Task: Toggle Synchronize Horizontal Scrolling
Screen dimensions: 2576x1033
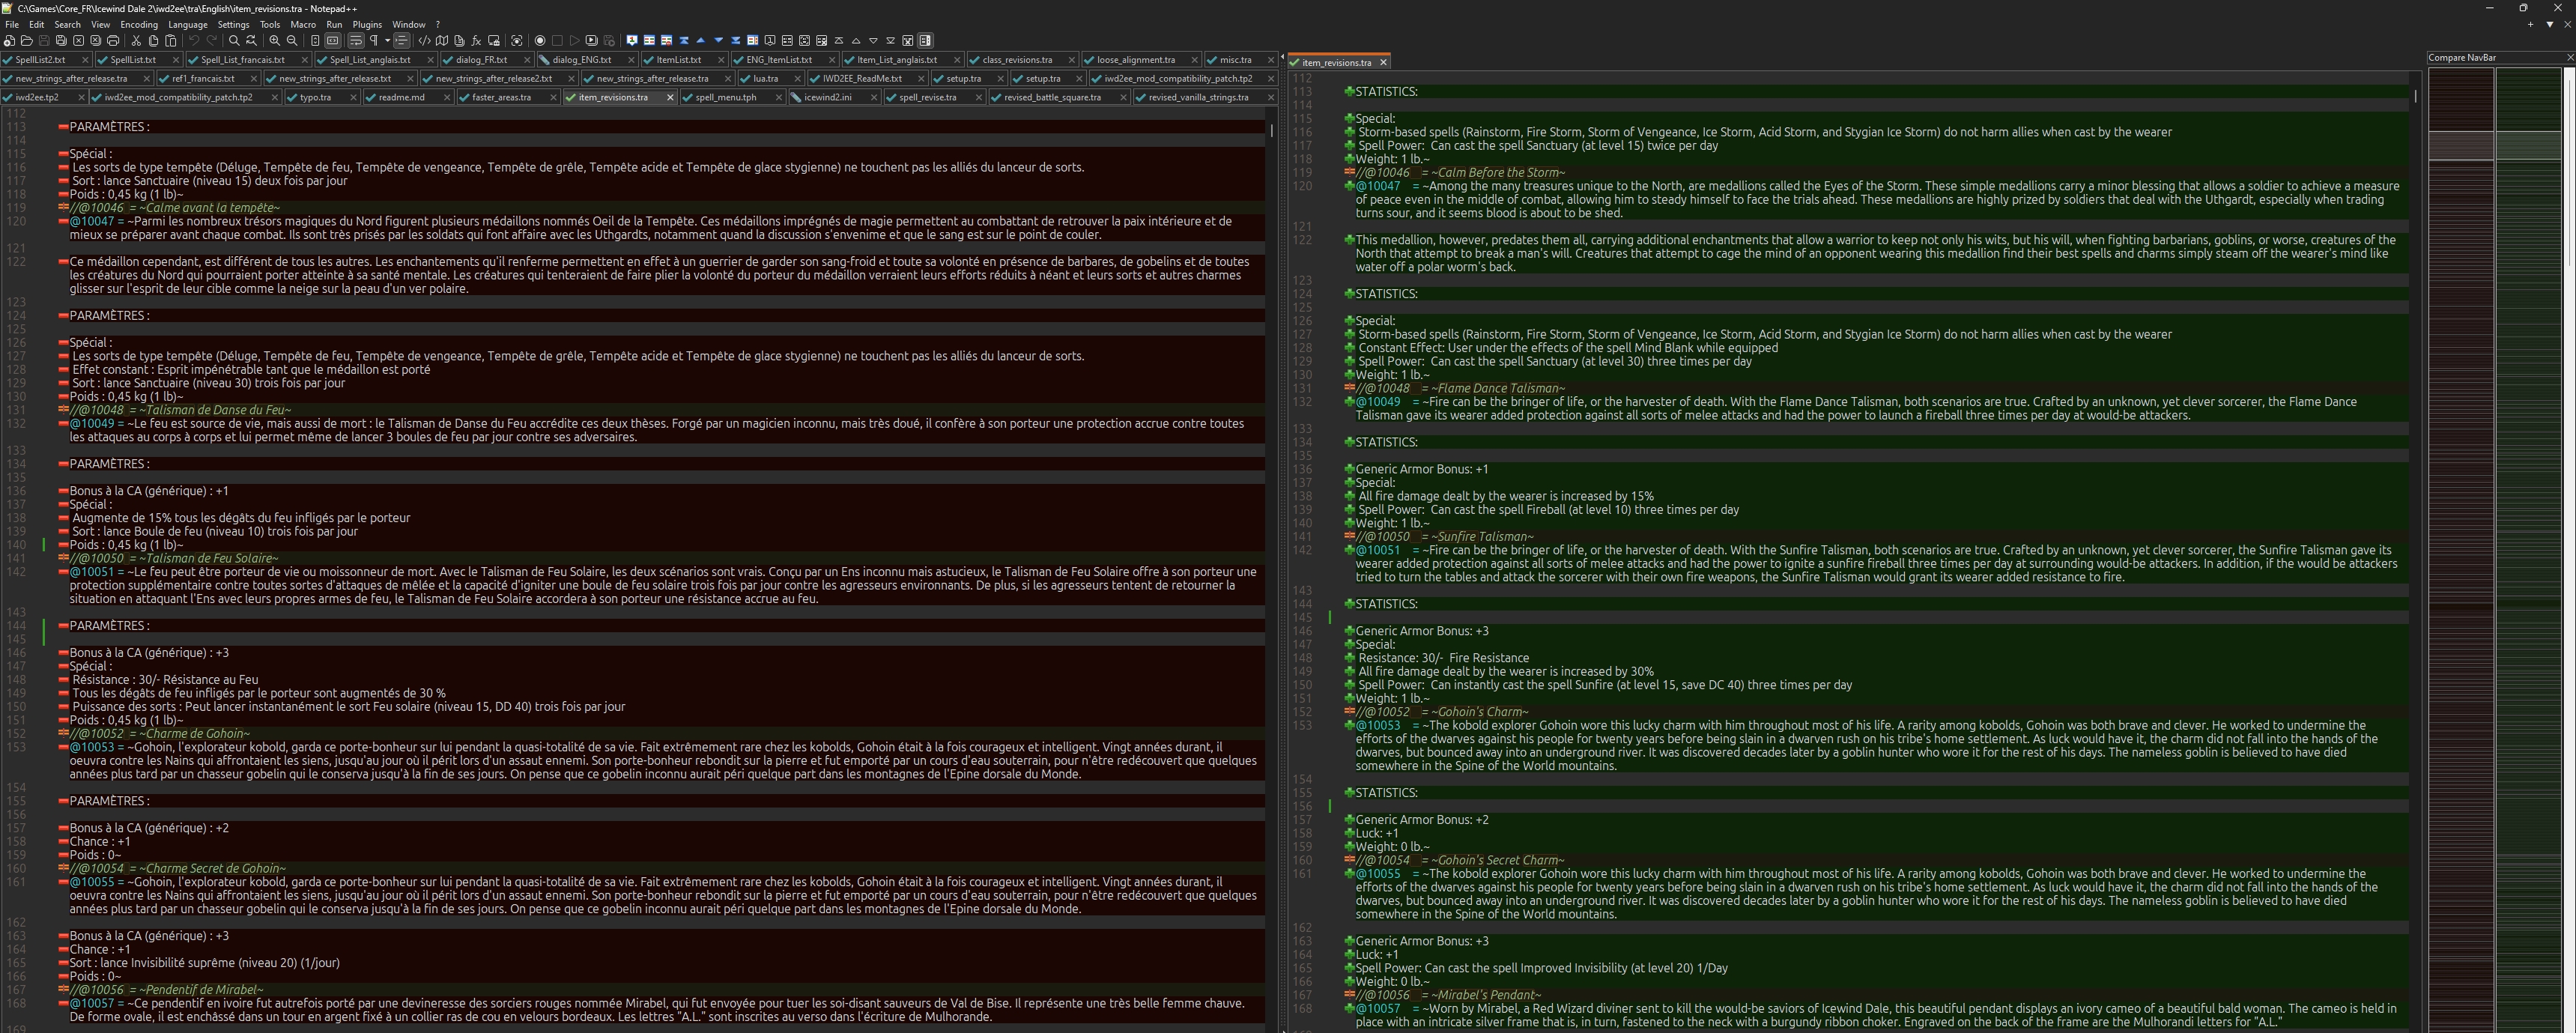Action: click(x=333, y=41)
